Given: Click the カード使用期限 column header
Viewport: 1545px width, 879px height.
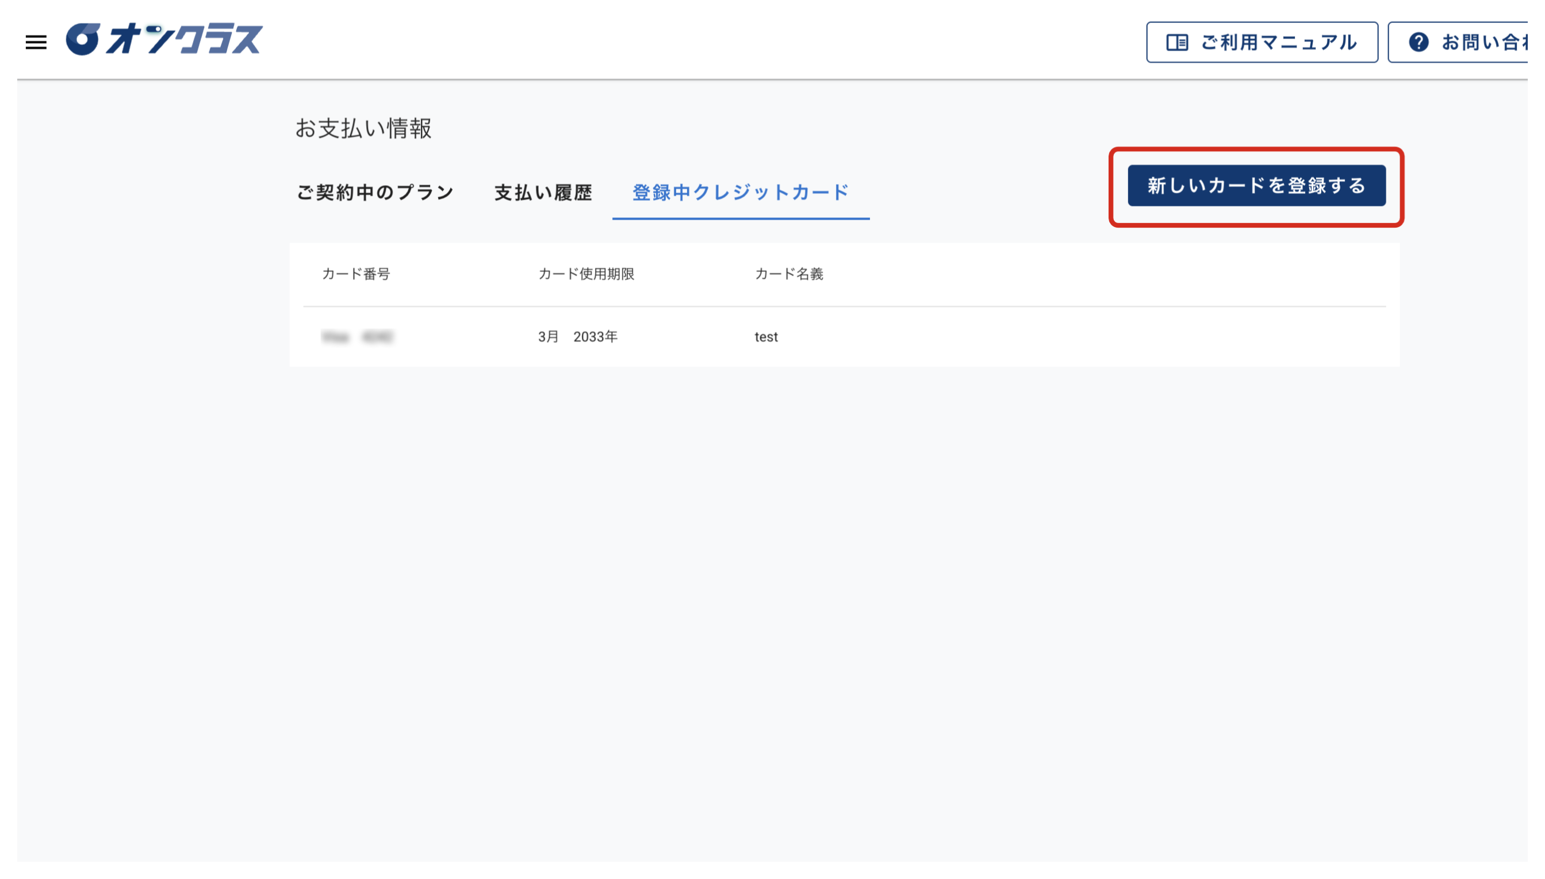Looking at the screenshot, I should click(x=586, y=274).
